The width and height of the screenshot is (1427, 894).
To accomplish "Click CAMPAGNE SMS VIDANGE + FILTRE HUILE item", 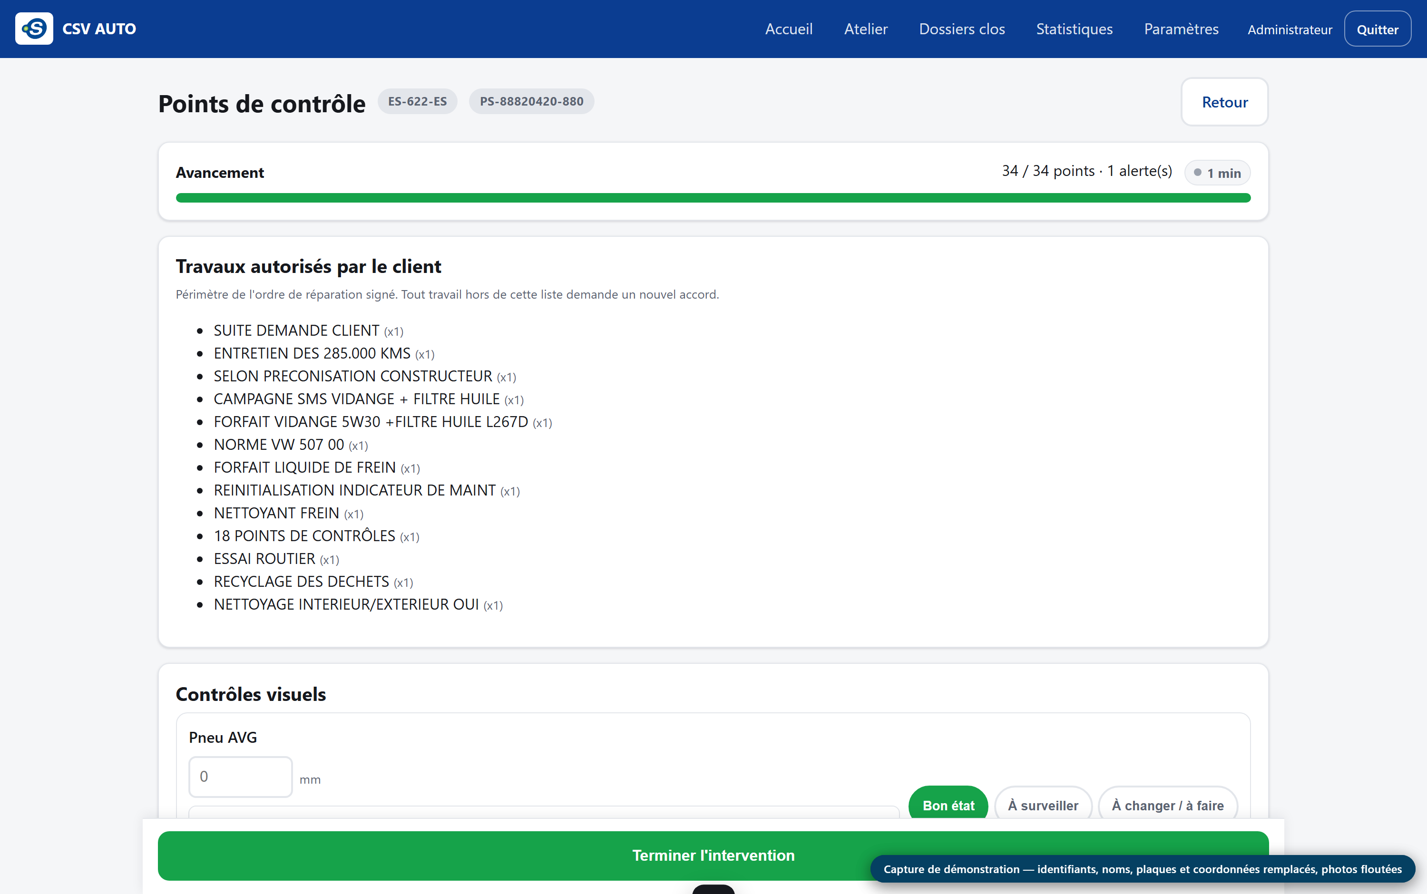I will point(369,399).
